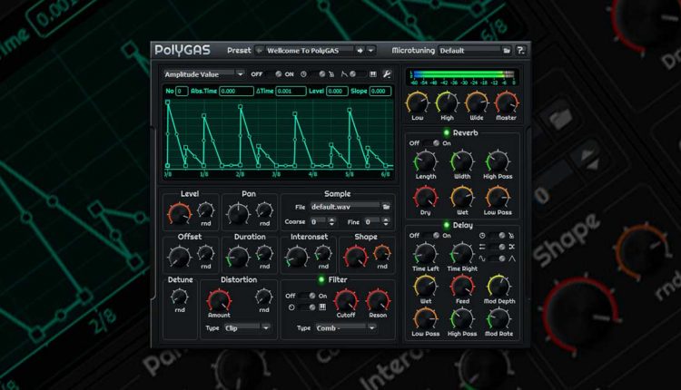
Task: Click the Microtuning Default field
Action: (x=469, y=51)
